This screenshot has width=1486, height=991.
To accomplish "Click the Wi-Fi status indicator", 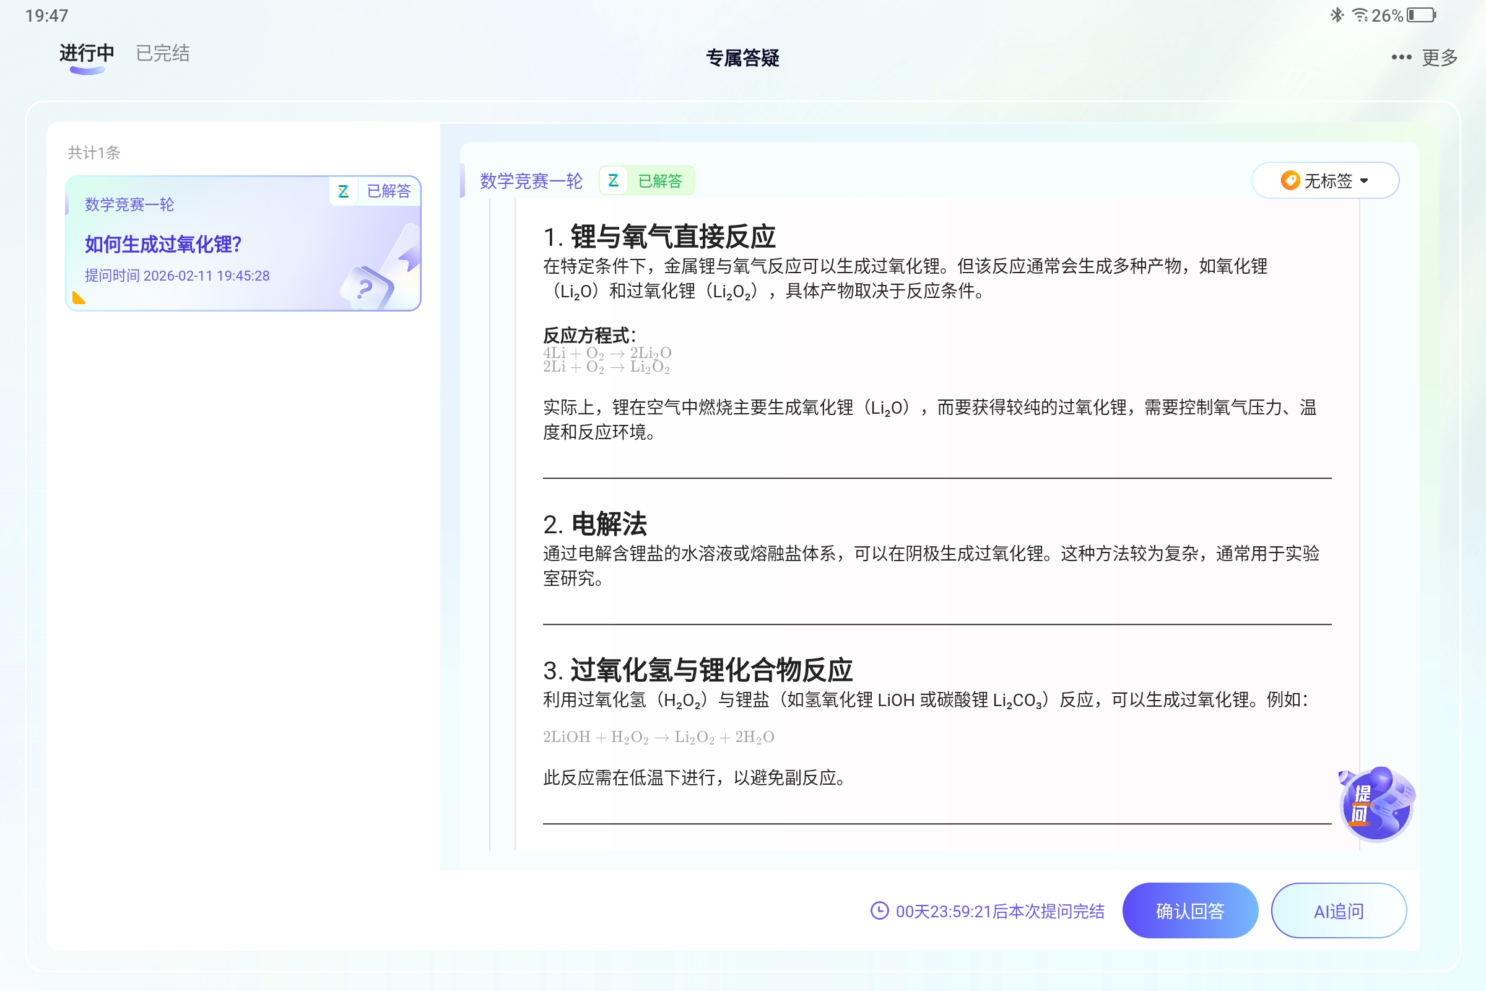I will 1360,15.
